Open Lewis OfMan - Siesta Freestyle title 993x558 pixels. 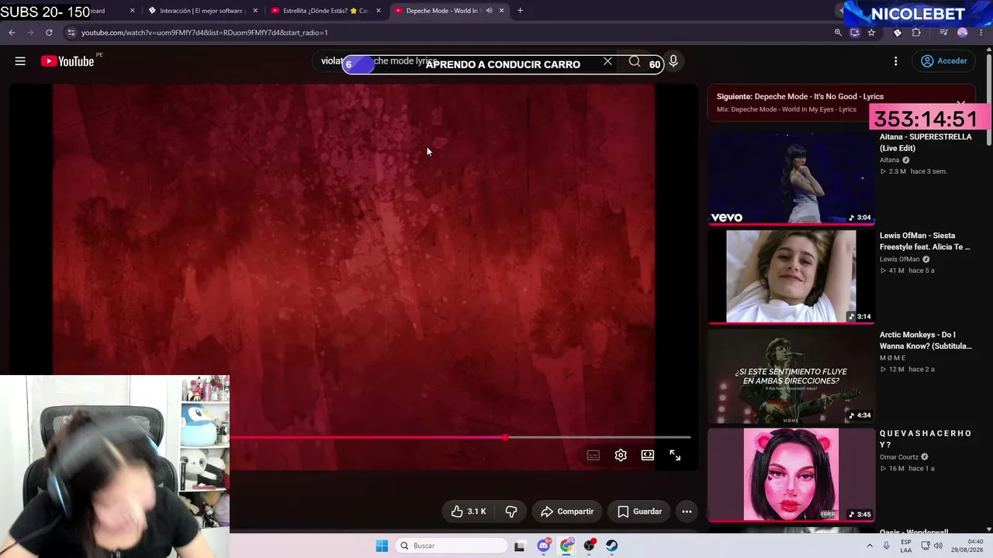coord(925,241)
